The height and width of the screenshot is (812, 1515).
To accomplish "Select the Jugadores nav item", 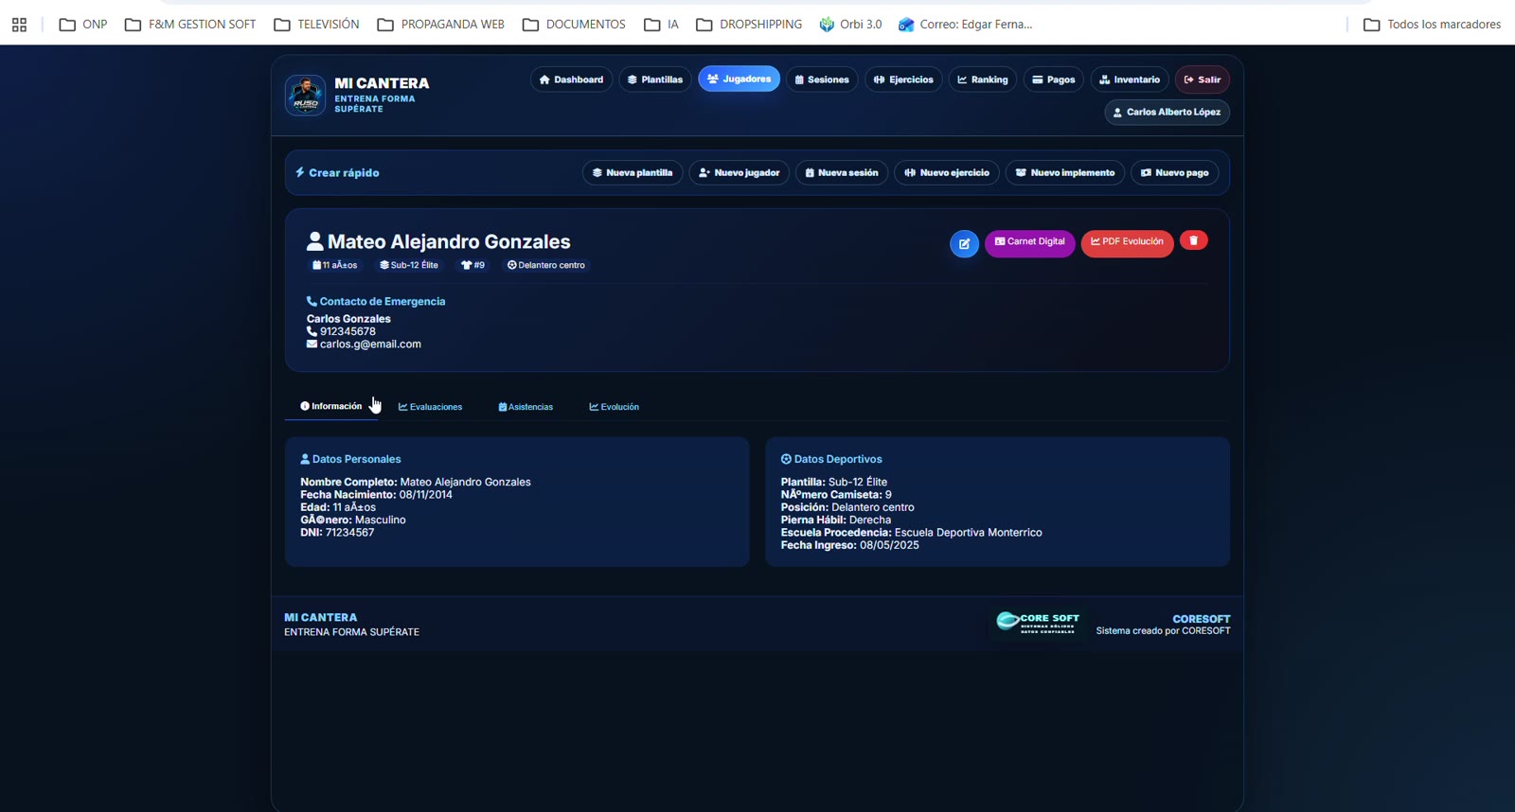I will [x=739, y=79].
